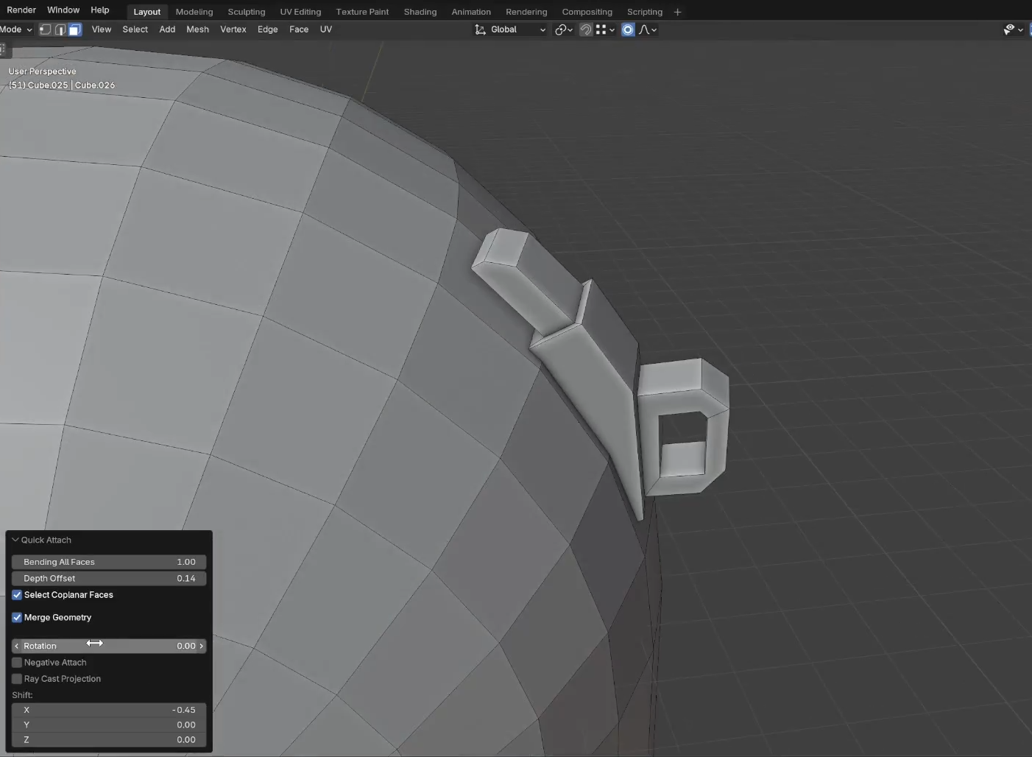Viewport: 1032px width, 757px height.
Task: Adjust the Depth Offset slider
Action: (x=109, y=578)
